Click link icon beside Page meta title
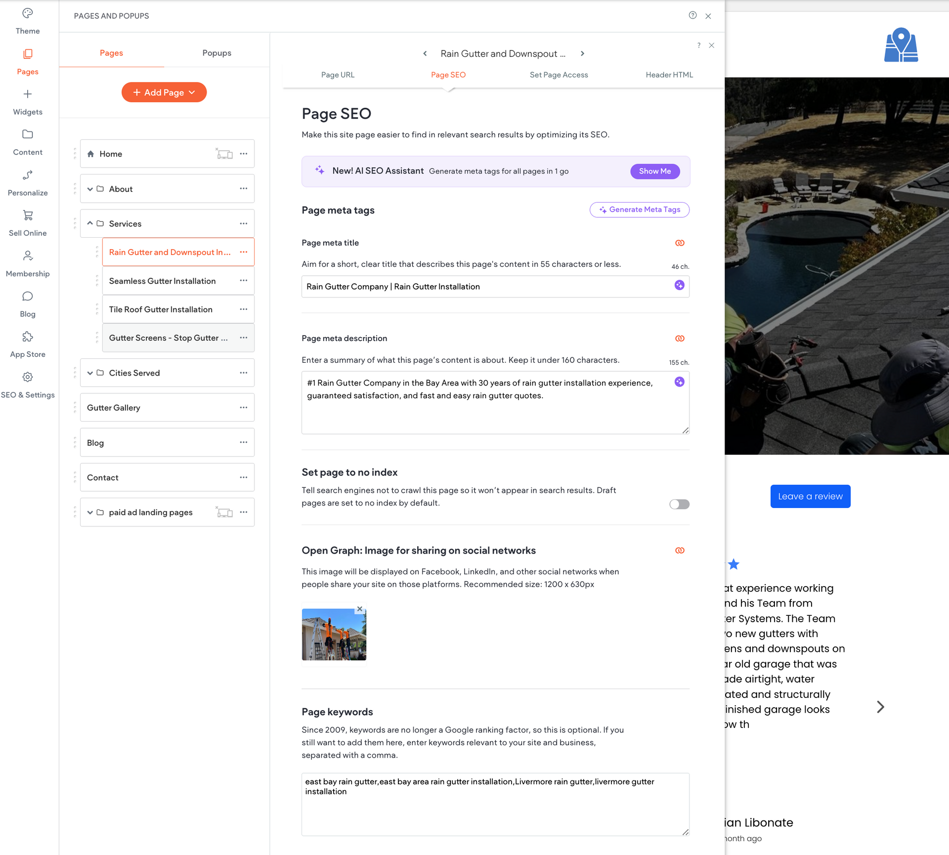This screenshot has height=855, width=949. pos(680,243)
